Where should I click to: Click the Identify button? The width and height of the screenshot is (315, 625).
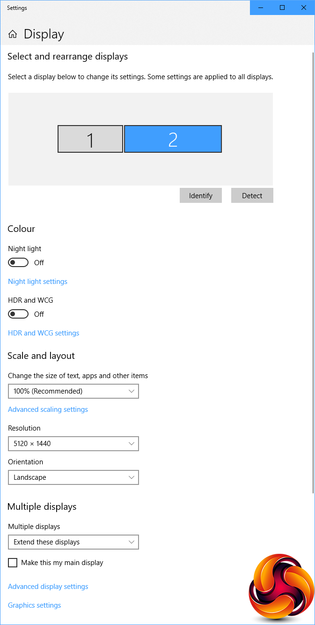201,196
